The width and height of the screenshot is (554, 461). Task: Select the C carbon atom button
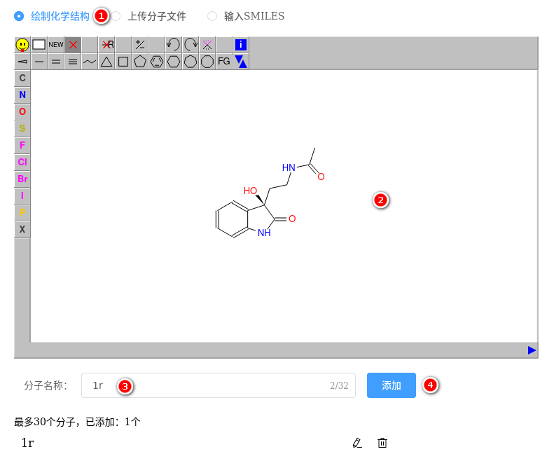pyautogui.click(x=22, y=78)
